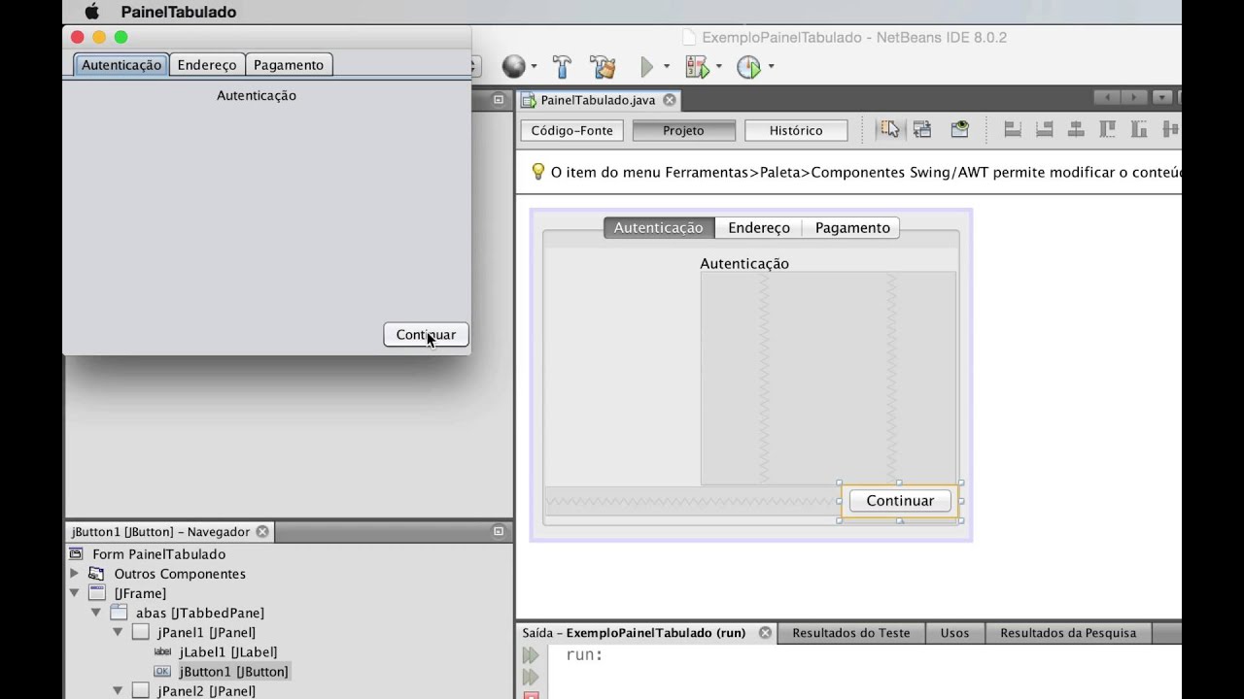Close the Saída output tab
The width and height of the screenshot is (1244, 699).
coord(765,633)
